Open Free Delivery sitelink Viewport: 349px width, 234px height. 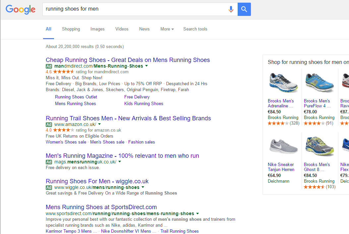[137, 97]
